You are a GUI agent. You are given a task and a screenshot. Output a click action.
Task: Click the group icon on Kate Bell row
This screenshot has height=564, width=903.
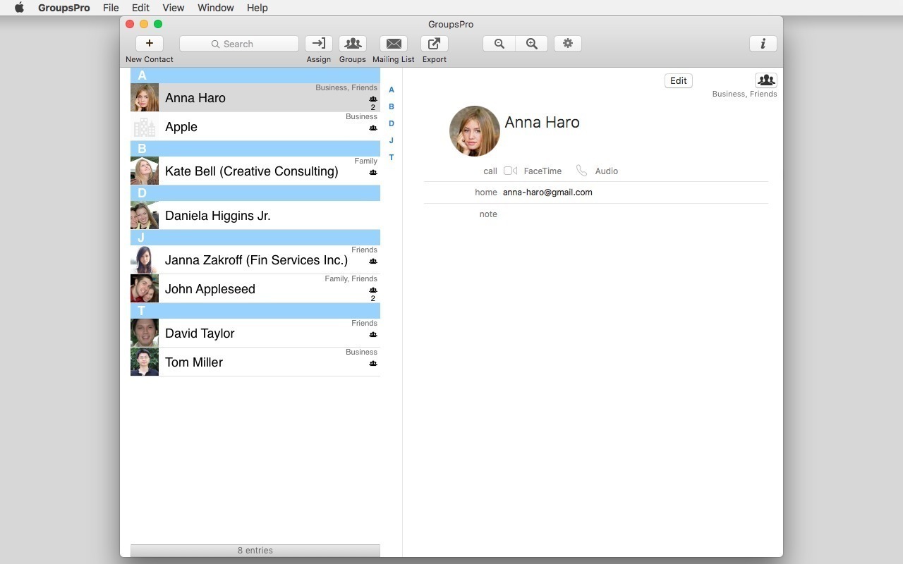pos(373,172)
